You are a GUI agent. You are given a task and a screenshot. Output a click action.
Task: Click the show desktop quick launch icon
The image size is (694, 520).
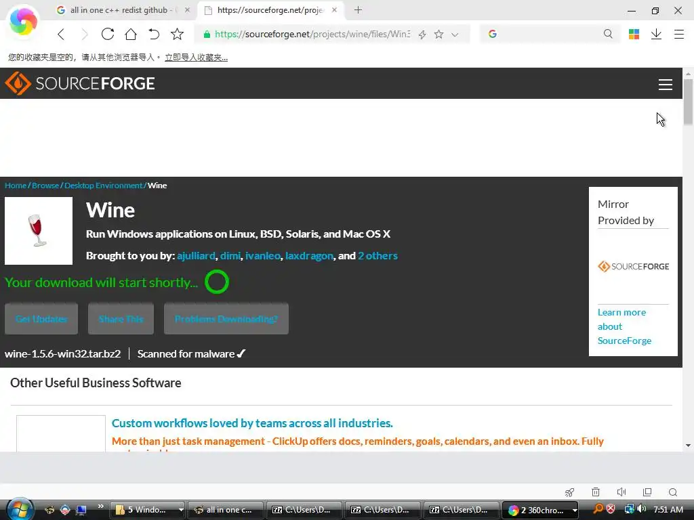[81, 510]
